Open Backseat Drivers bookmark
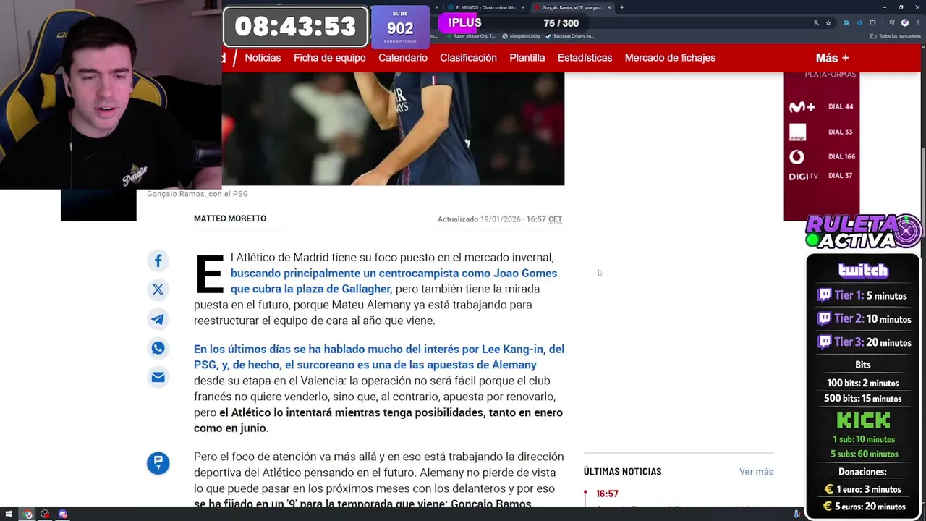The height and width of the screenshot is (521, 926). click(x=570, y=35)
